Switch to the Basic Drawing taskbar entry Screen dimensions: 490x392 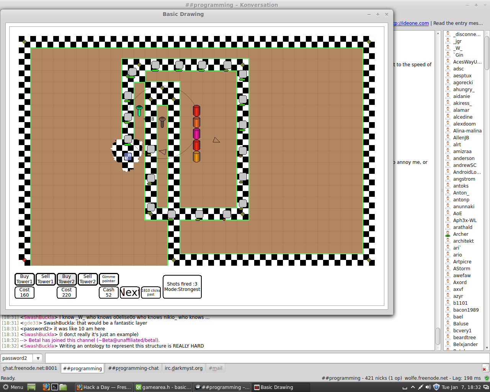[281, 387]
